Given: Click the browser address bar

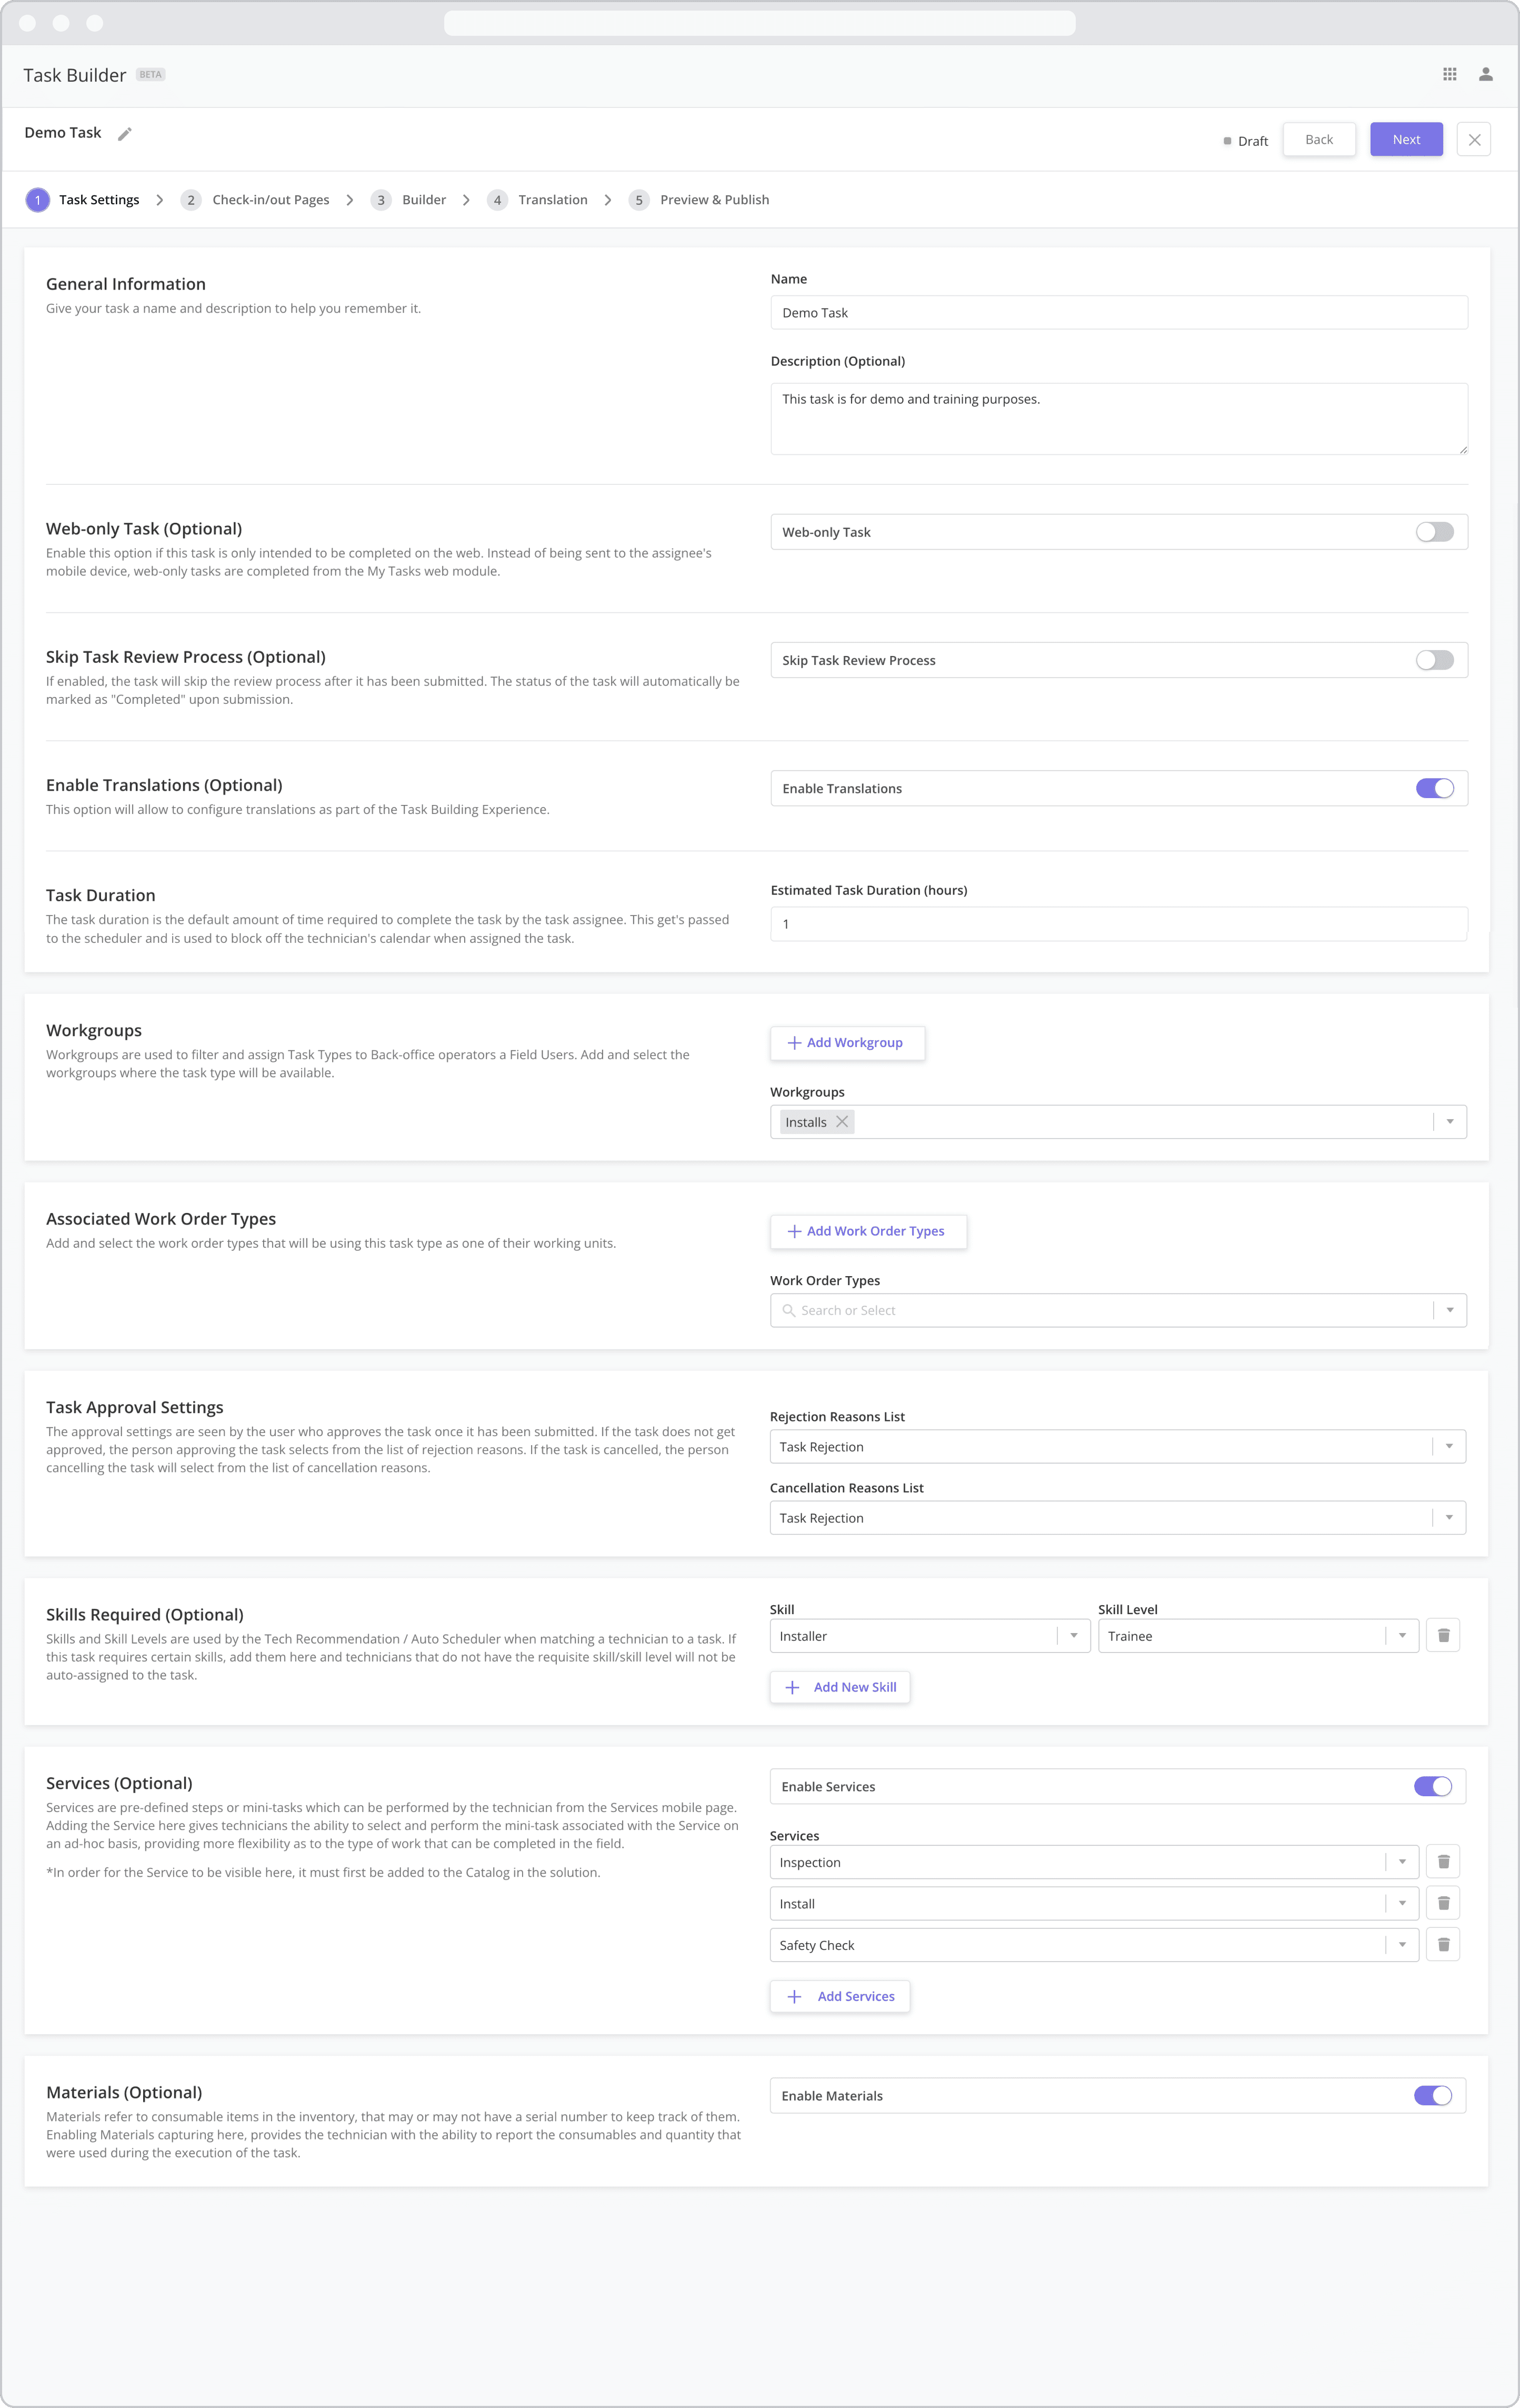Looking at the screenshot, I should [759, 23].
